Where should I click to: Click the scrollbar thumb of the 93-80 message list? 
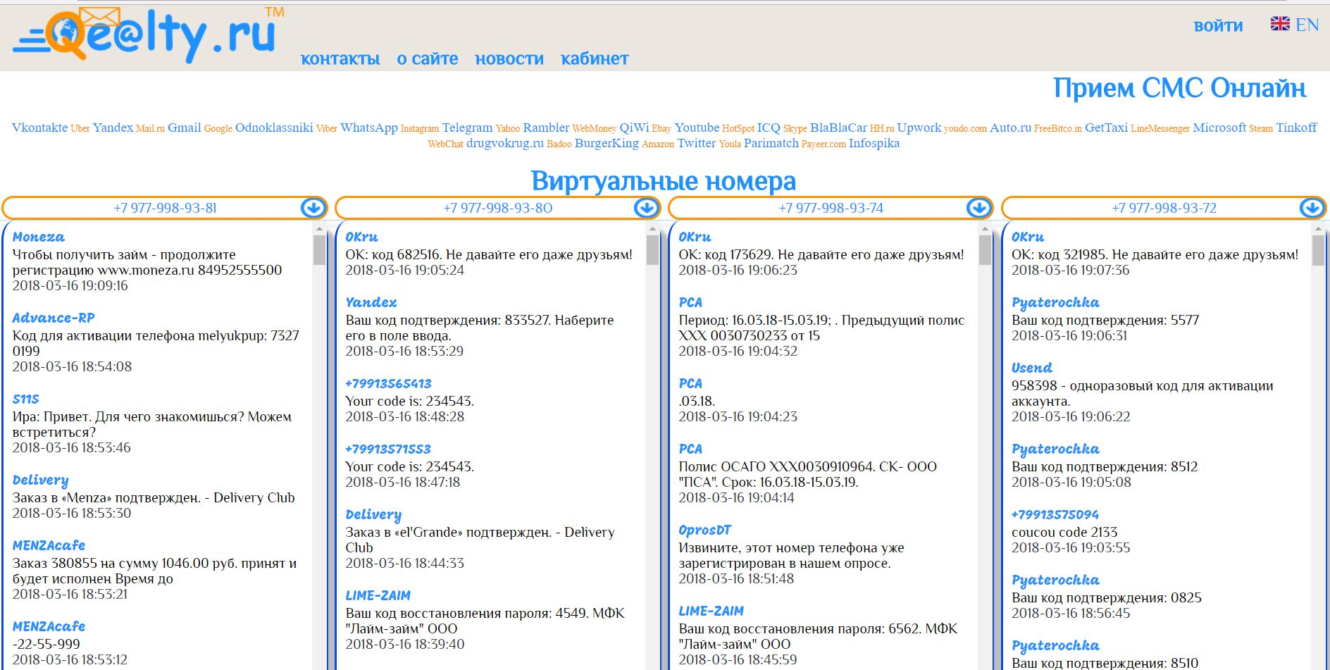point(652,249)
